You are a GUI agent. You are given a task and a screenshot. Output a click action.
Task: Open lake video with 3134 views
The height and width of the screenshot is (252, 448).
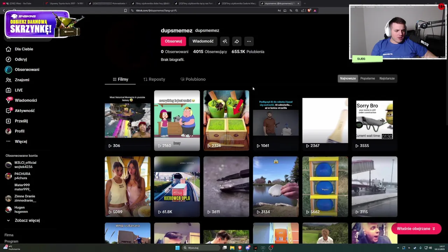(x=276, y=187)
